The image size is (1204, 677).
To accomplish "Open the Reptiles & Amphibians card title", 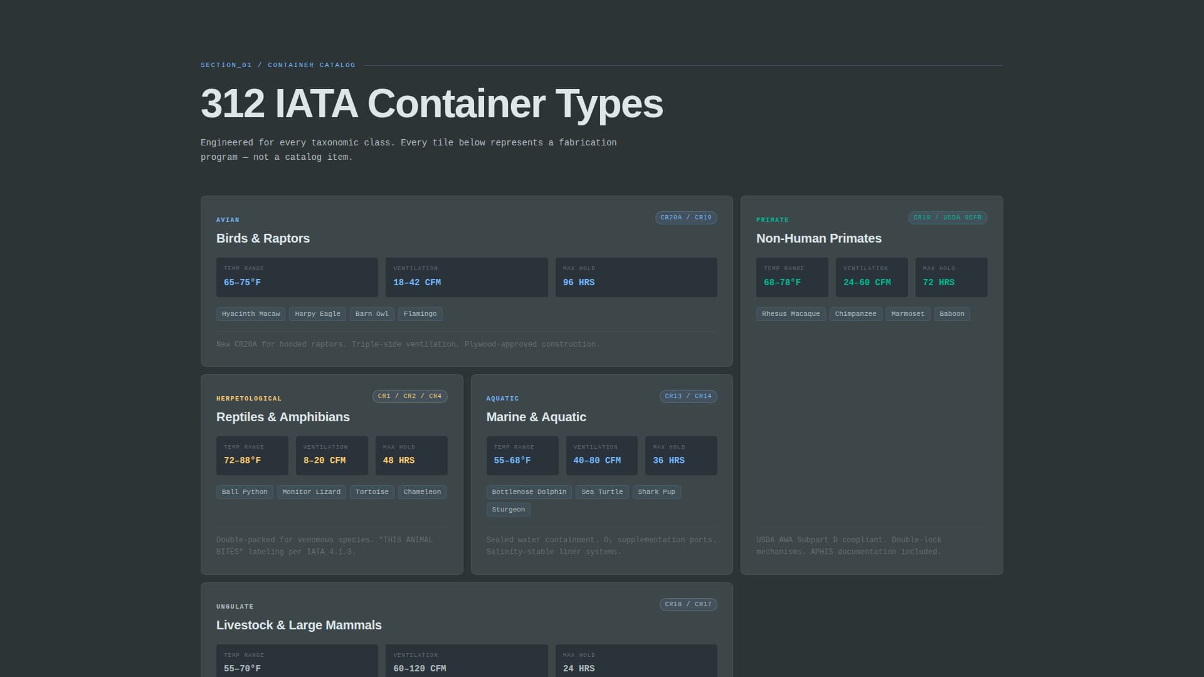I will pos(283,417).
